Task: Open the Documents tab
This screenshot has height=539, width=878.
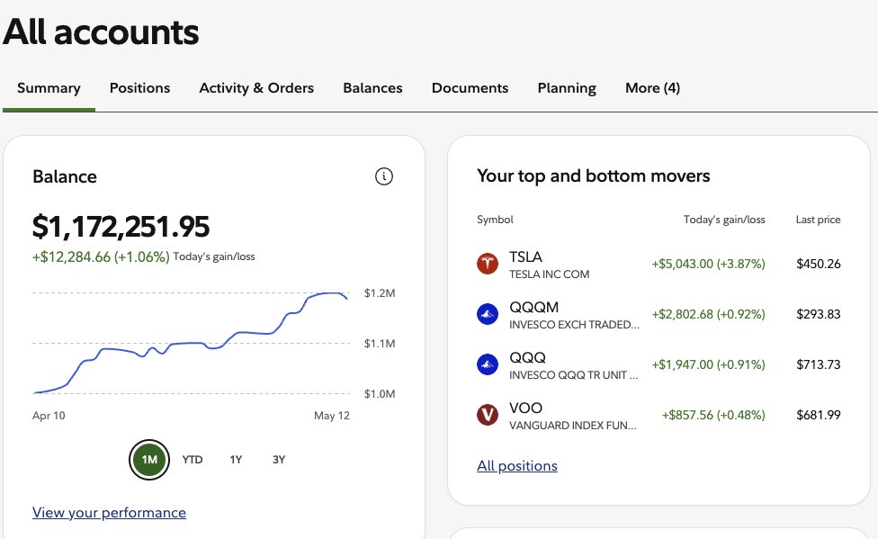Action: (x=470, y=88)
